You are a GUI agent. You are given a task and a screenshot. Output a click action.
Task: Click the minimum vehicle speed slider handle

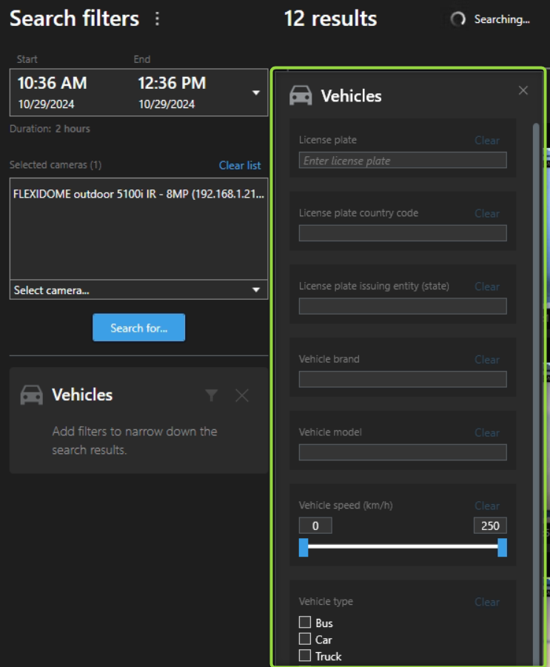[303, 548]
